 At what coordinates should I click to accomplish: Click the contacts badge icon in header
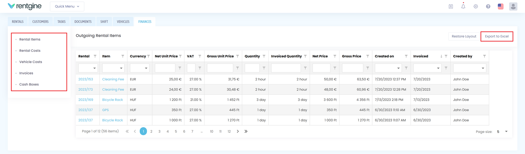pyautogui.click(x=451, y=6)
